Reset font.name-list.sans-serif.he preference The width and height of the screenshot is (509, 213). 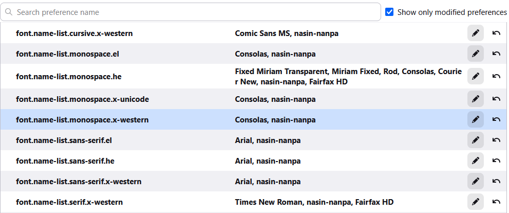pyautogui.click(x=496, y=161)
